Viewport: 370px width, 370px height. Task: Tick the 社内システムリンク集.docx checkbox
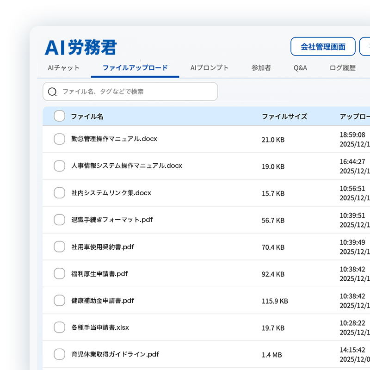click(59, 193)
